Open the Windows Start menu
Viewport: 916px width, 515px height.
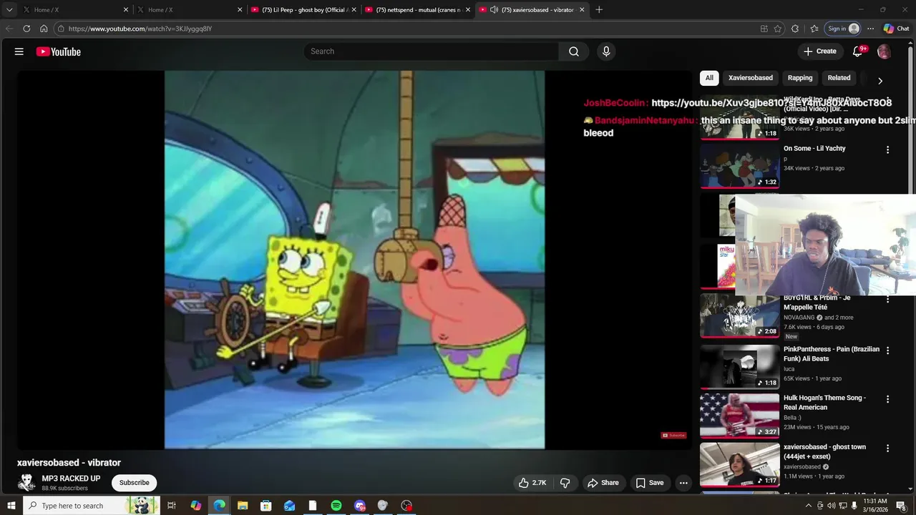(x=11, y=506)
